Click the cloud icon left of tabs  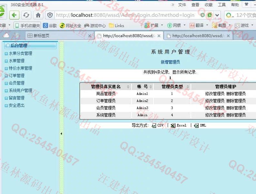coord(6,36)
